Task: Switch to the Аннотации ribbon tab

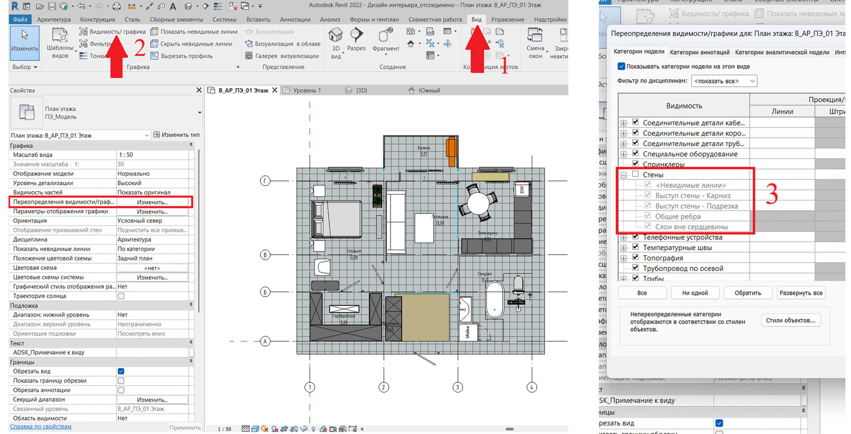Action: [295, 19]
